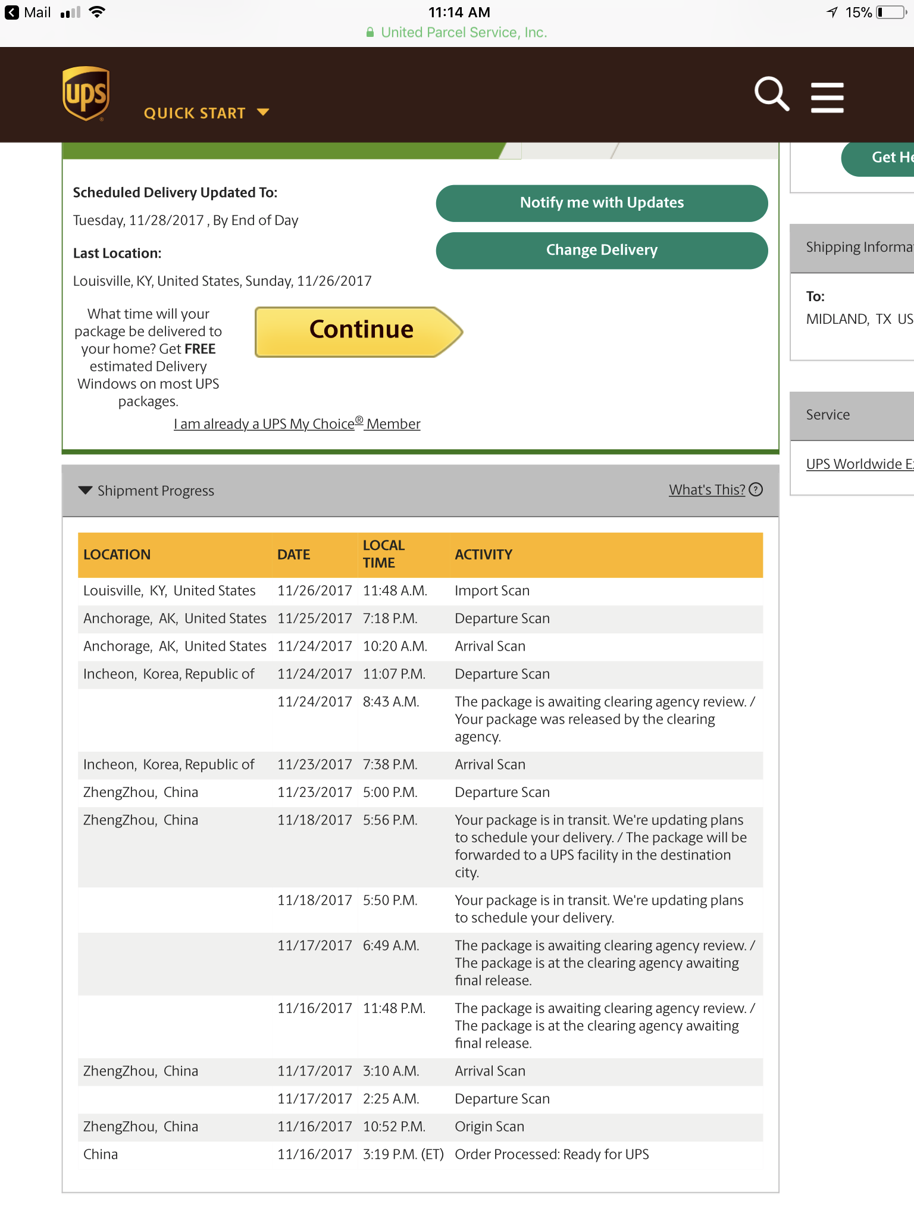Open the UPS Worldwide service link
This screenshot has height=1219, width=914.
click(859, 464)
